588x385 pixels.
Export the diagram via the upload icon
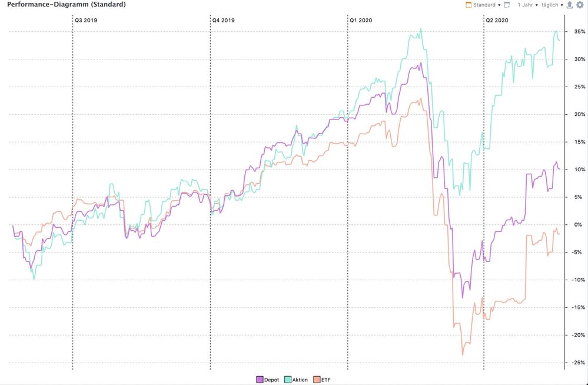(x=569, y=5)
